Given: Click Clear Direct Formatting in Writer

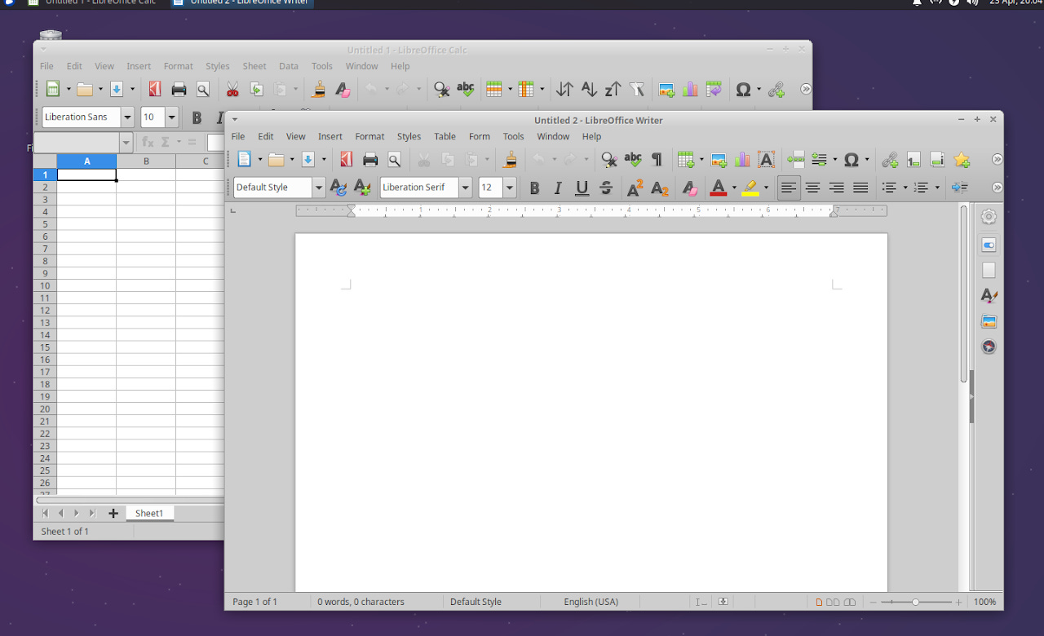Looking at the screenshot, I should (689, 188).
